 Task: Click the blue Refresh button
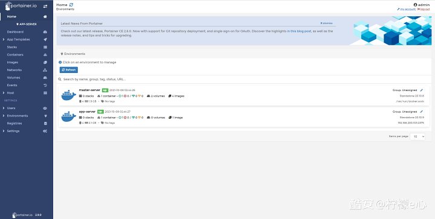coord(69,70)
